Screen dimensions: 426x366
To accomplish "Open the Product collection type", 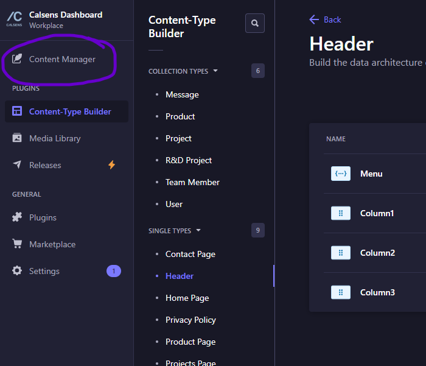I will 180,116.
